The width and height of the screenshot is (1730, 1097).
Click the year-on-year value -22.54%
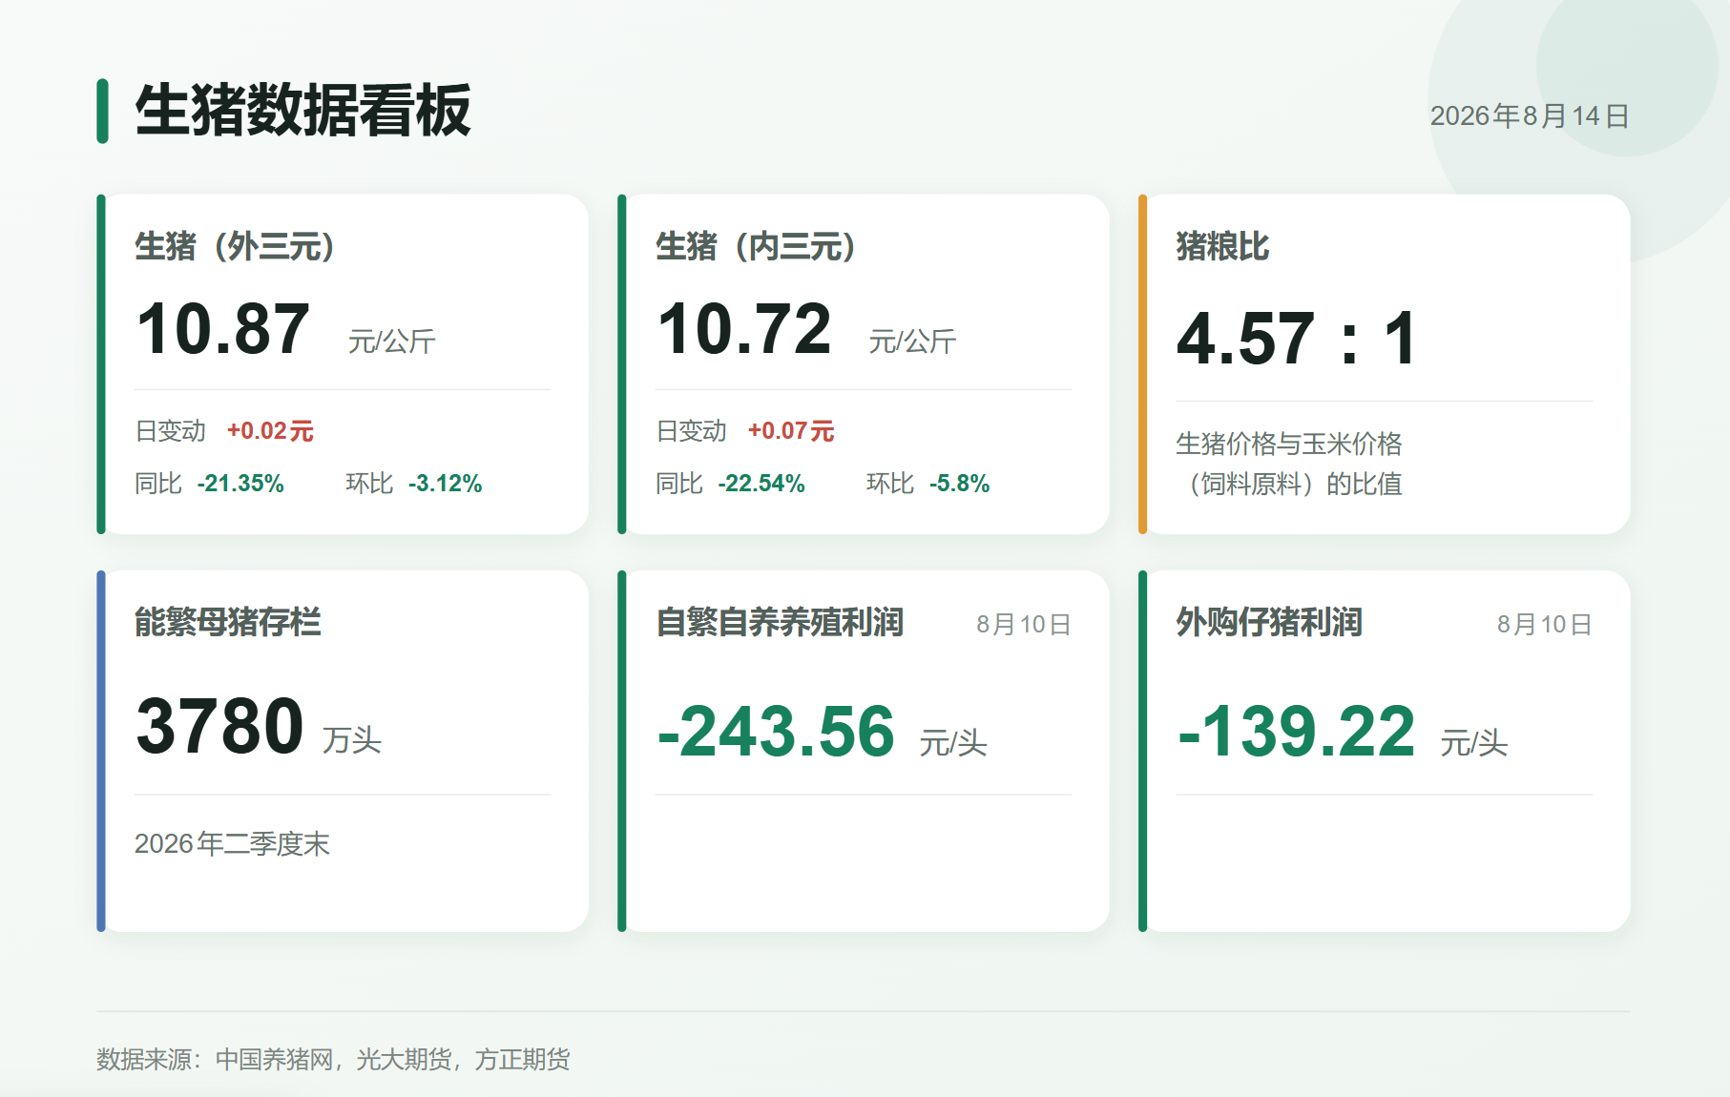(761, 484)
